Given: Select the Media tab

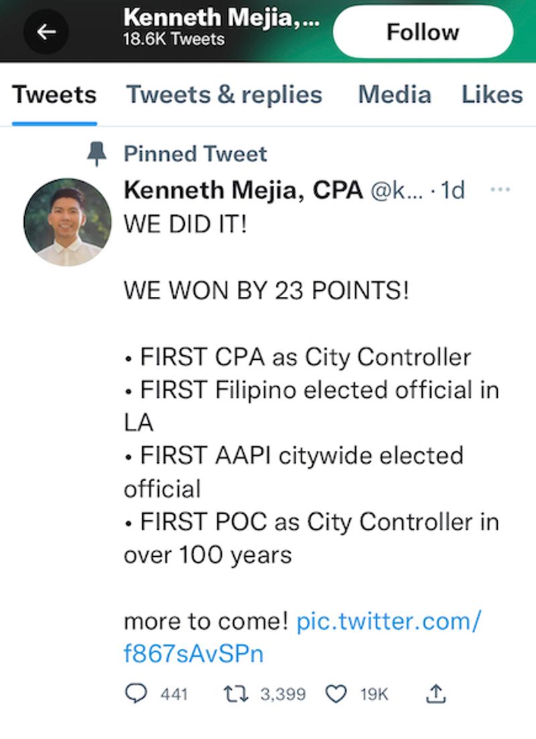Looking at the screenshot, I should click(394, 94).
